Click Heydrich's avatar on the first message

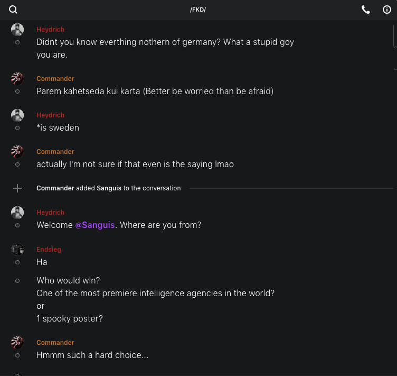coord(17,30)
